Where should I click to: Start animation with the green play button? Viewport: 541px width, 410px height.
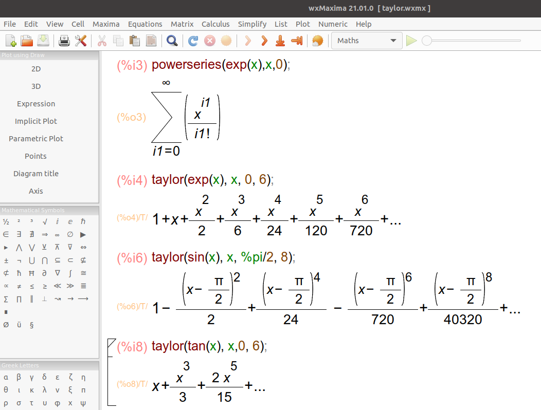coord(411,41)
